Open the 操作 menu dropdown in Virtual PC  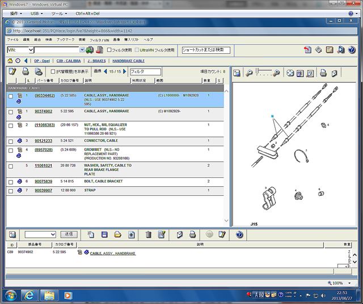(16, 14)
